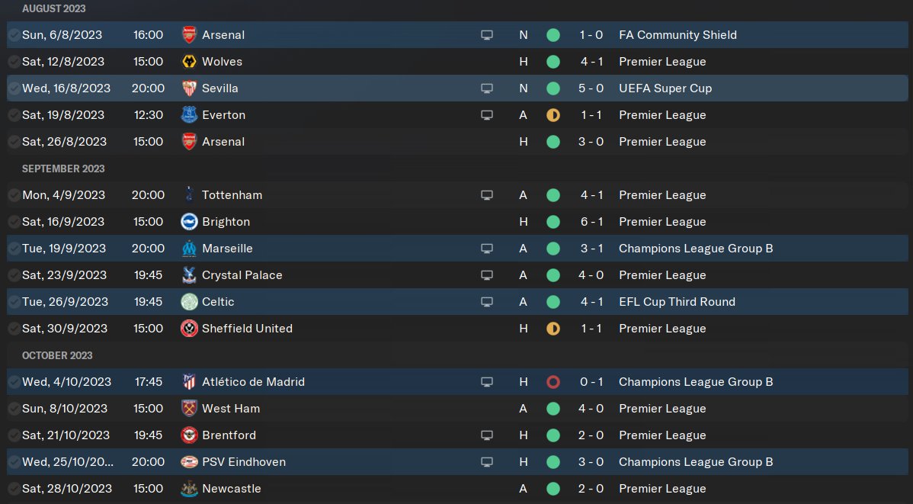This screenshot has width=913, height=504.
Task: Toggle the checkmark beside Sat 16/9/2023 fixture
Action: tap(14, 222)
